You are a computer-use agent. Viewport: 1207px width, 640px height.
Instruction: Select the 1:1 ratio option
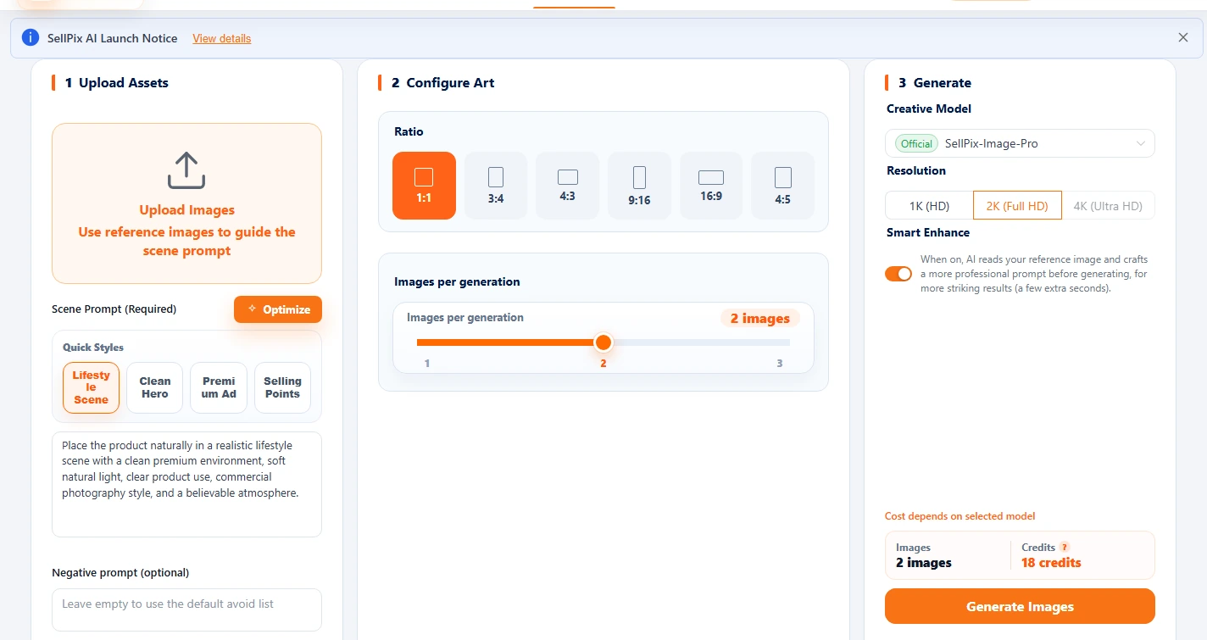[424, 186]
